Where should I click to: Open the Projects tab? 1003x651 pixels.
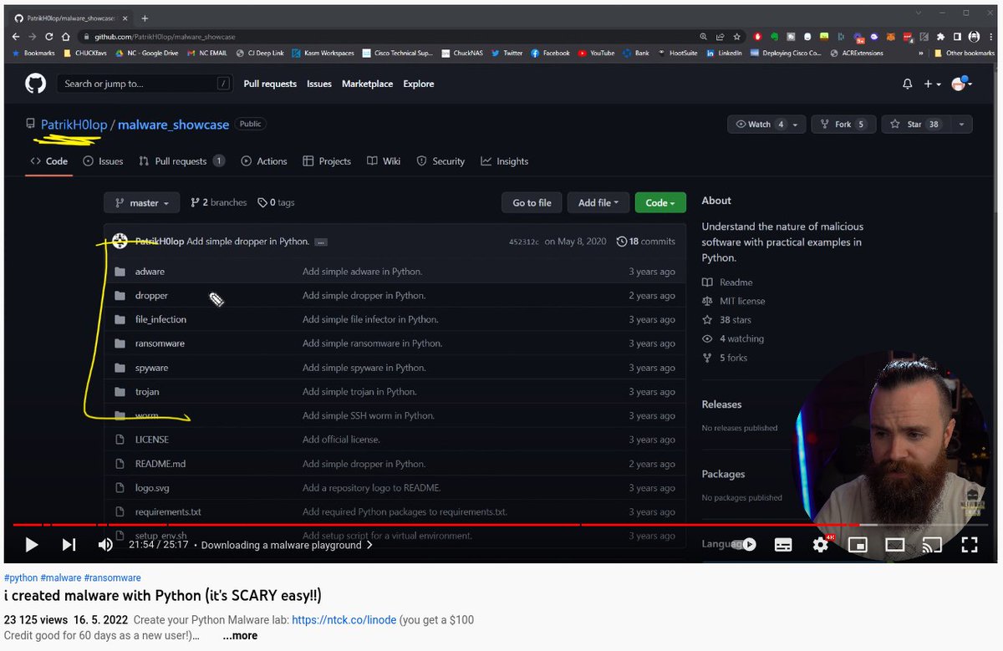327,161
